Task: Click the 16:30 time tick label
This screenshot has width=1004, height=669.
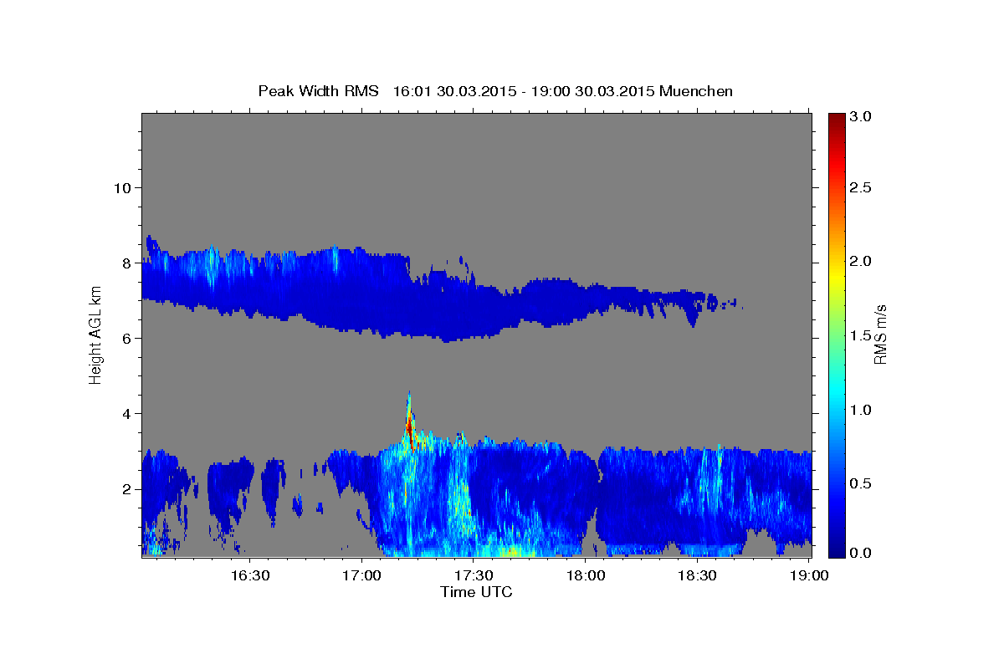Action: (x=249, y=575)
